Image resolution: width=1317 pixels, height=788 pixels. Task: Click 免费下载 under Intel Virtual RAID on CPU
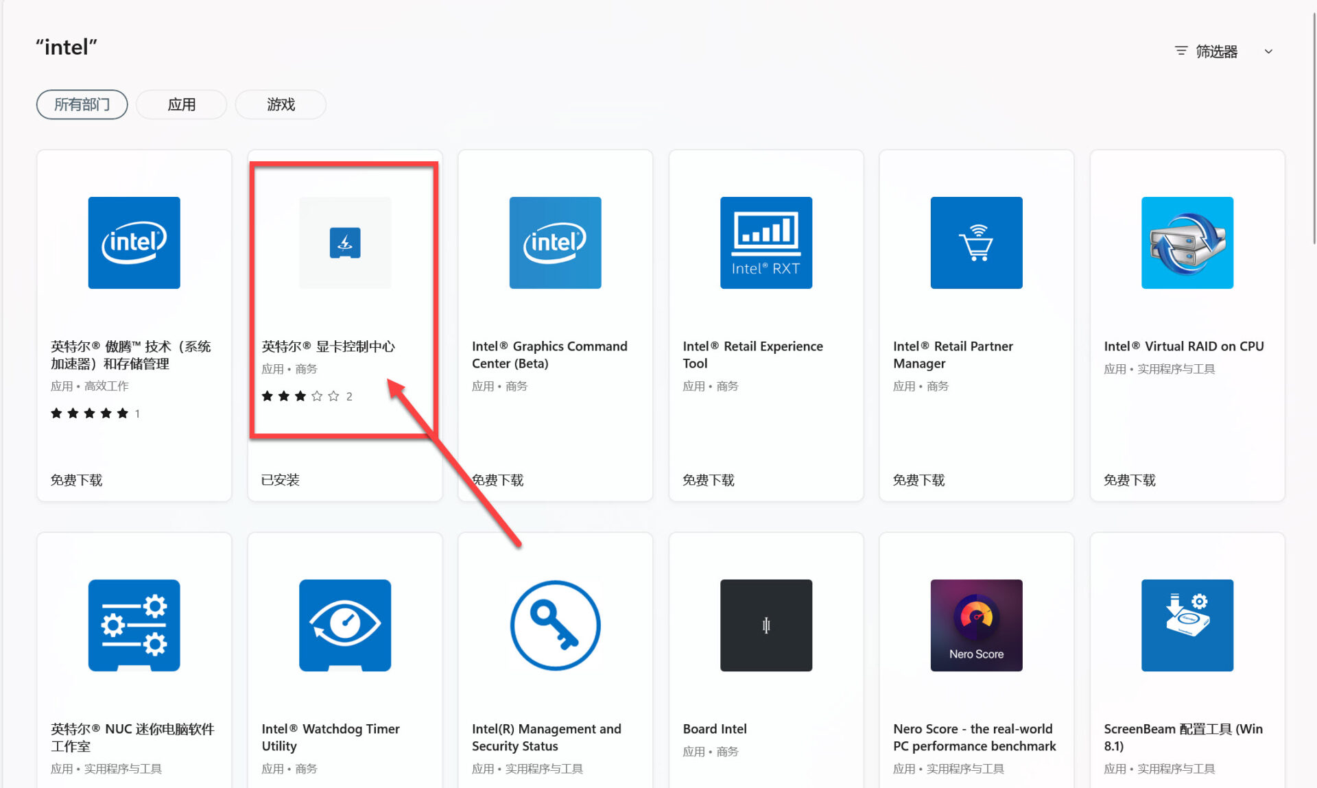coord(1129,480)
